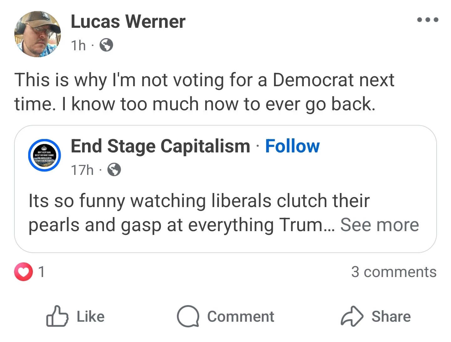The height and width of the screenshot is (342, 451).
Task: Click Lucas Werner's profile picture
Action: pos(38,34)
